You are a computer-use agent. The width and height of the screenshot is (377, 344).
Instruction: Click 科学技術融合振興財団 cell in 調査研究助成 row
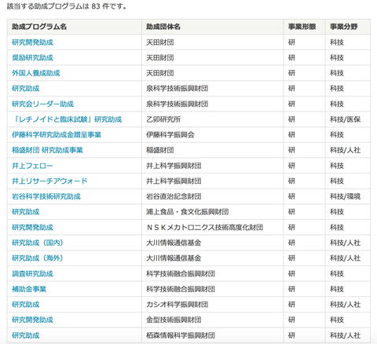(x=213, y=273)
